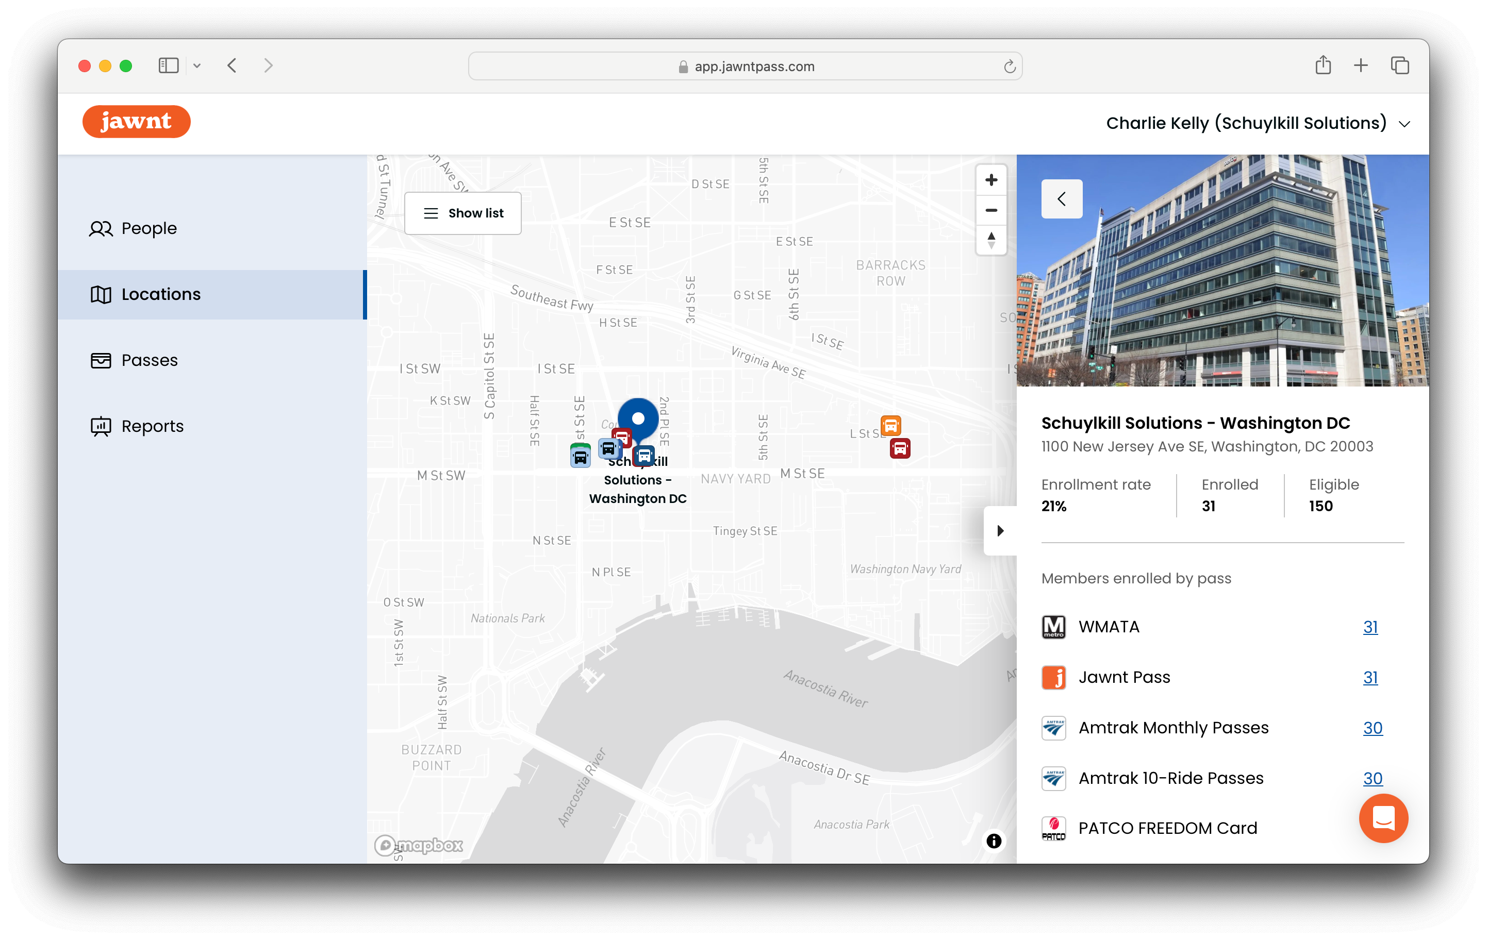Open the Safari Share menu
The height and width of the screenshot is (940, 1487).
pyautogui.click(x=1323, y=65)
